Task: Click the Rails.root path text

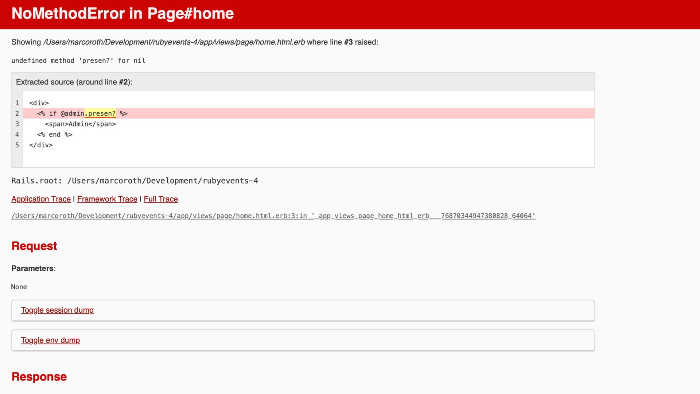Action: coord(135,181)
